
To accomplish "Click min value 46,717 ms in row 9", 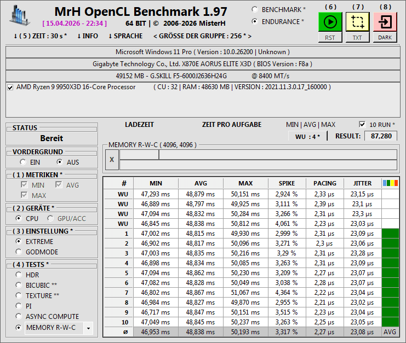I will click(156, 312).
